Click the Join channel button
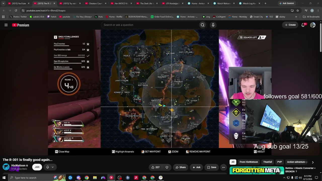This screenshot has width=322, height=181. [x=37, y=167]
